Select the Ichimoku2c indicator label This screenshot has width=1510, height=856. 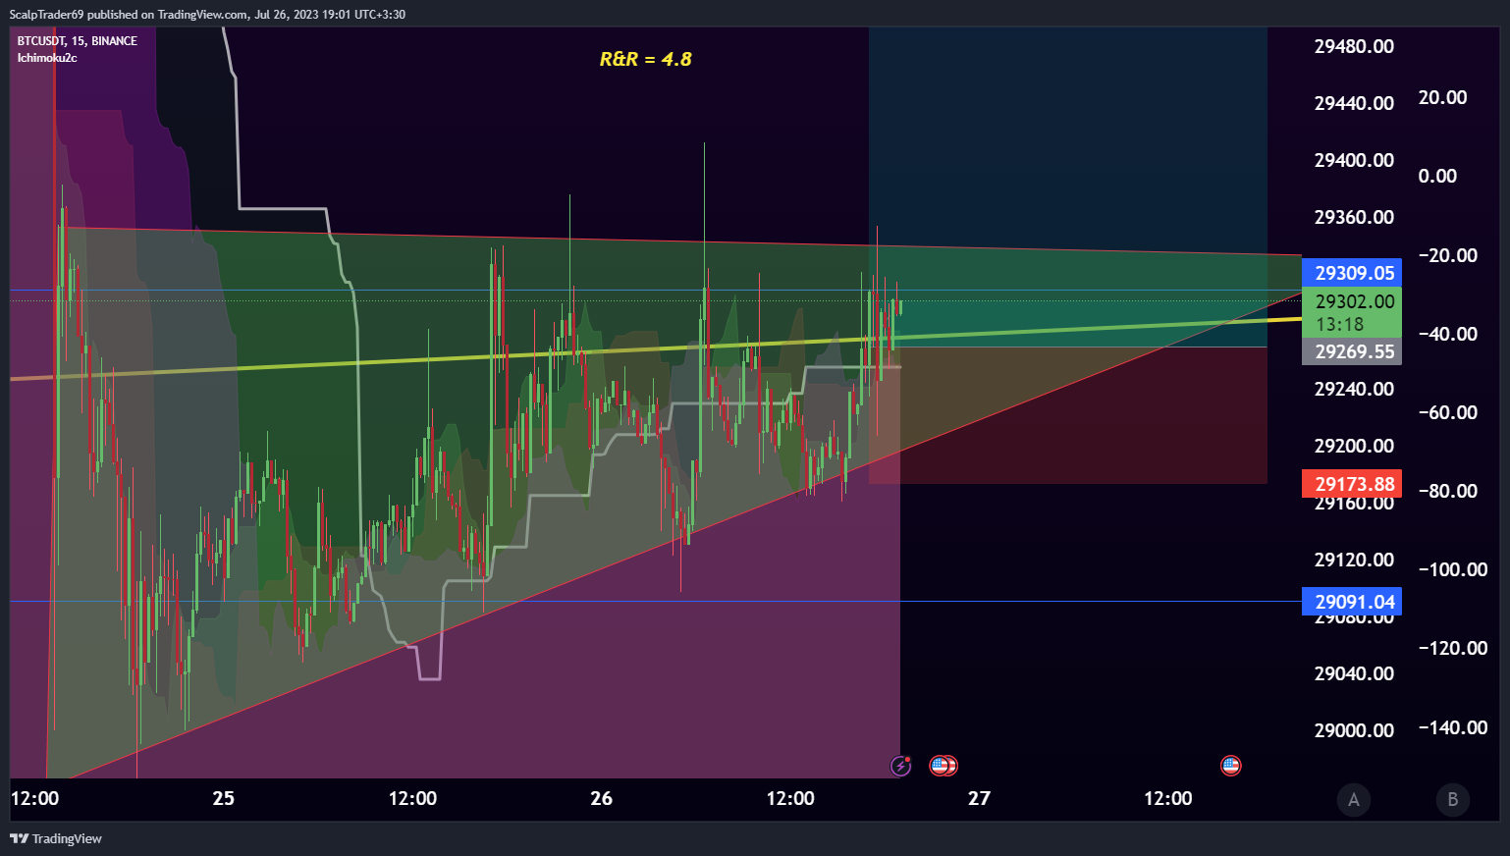click(x=47, y=58)
